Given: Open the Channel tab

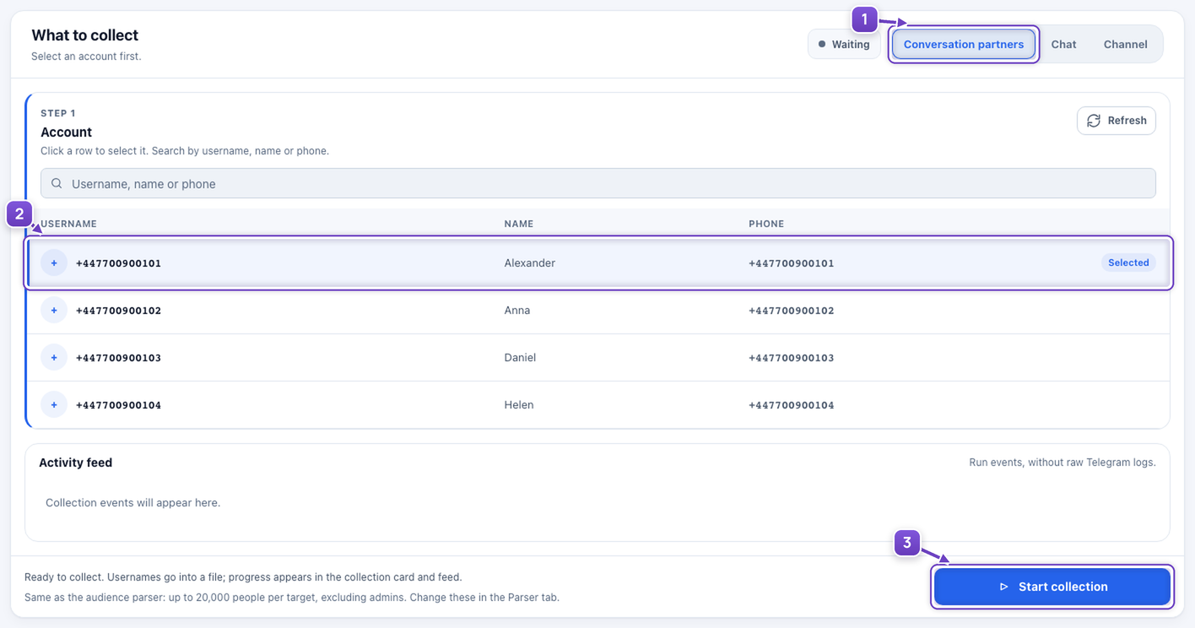Looking at the screenshot, I should point(1125,45).
